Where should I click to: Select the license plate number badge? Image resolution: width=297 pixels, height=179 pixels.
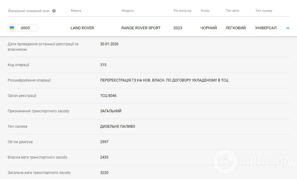tap(23, 28)
